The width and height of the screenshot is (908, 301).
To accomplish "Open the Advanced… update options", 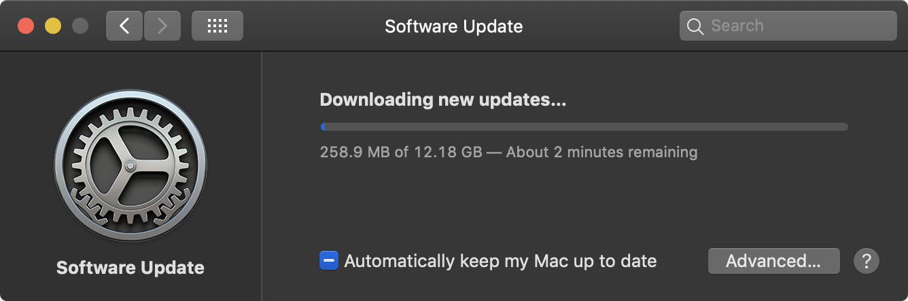I will [x=774, y=261].
